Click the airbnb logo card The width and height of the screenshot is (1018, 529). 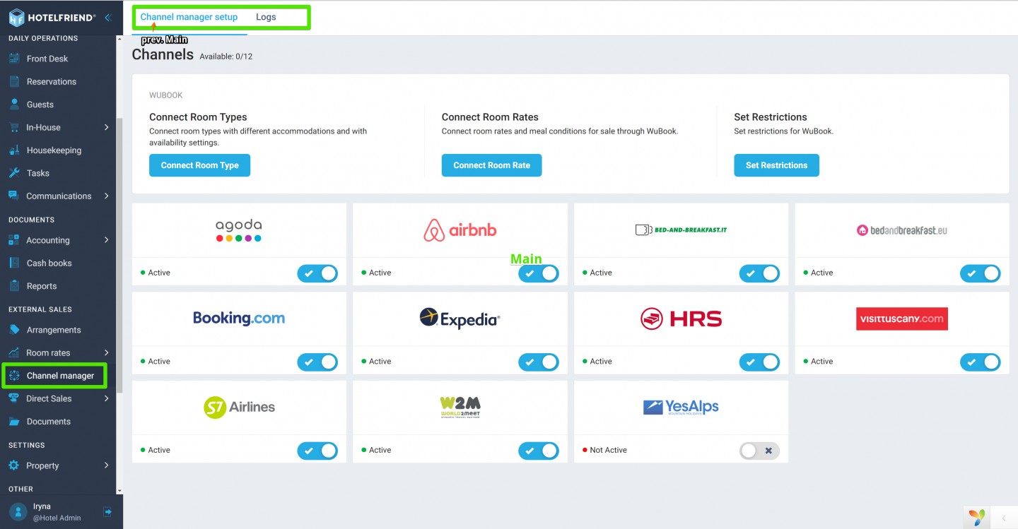point(460,230)
